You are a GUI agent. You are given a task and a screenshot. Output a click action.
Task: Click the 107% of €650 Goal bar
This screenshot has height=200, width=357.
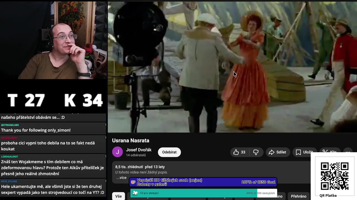pyautogui.click(x=203, y=182)
